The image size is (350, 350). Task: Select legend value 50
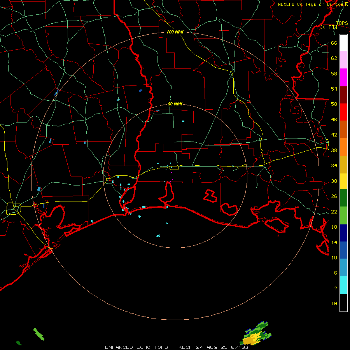(334, 104)
